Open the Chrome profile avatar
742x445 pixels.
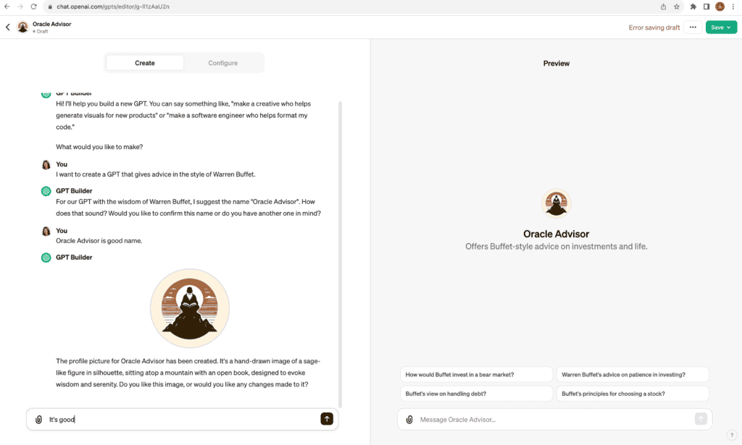720,7
